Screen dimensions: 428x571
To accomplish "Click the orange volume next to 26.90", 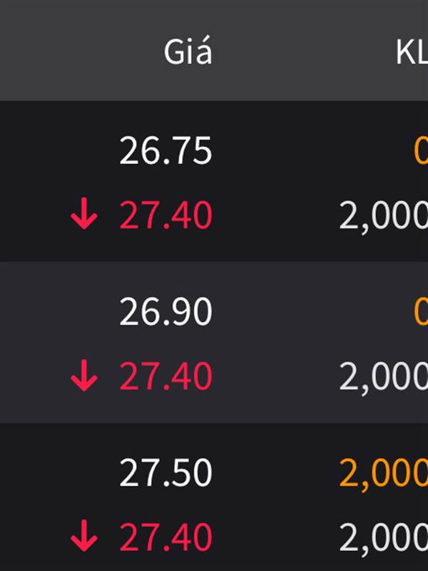I will click(421, 312).
